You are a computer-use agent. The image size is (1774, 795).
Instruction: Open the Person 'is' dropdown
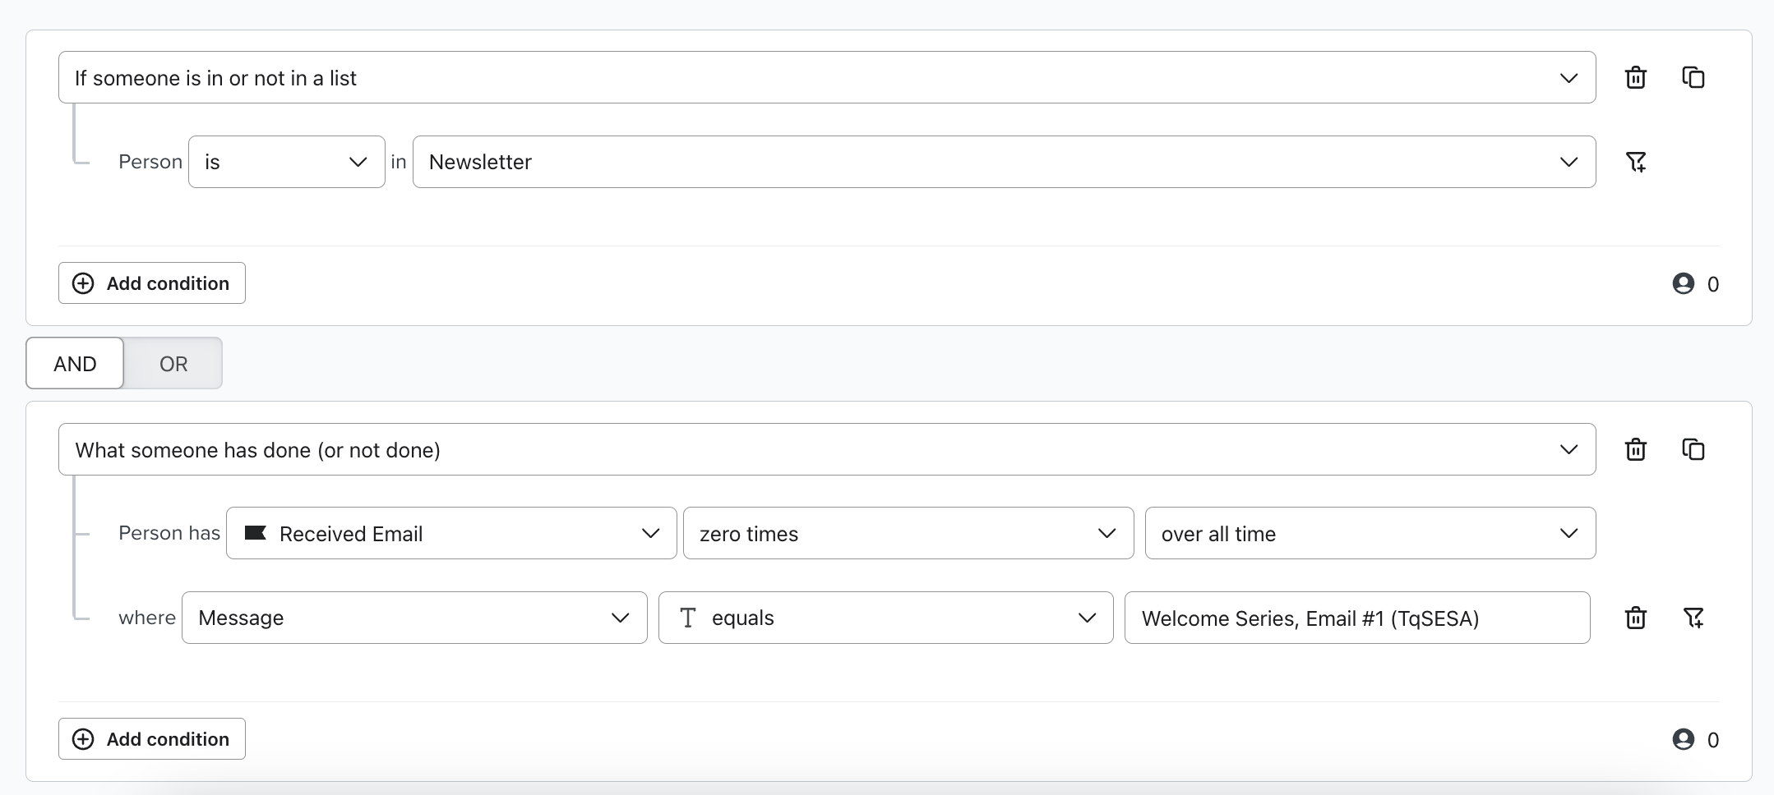click(286, 162)
